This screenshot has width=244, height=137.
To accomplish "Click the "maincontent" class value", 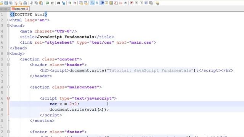I will [x=83, y=87].
